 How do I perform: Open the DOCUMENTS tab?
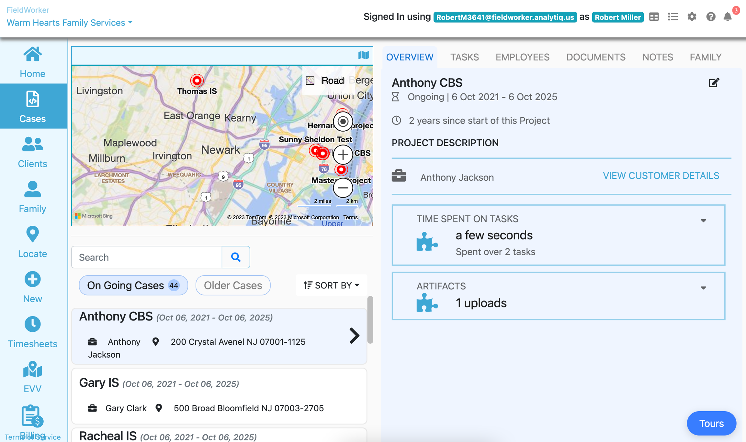click(x=595, y=57)
